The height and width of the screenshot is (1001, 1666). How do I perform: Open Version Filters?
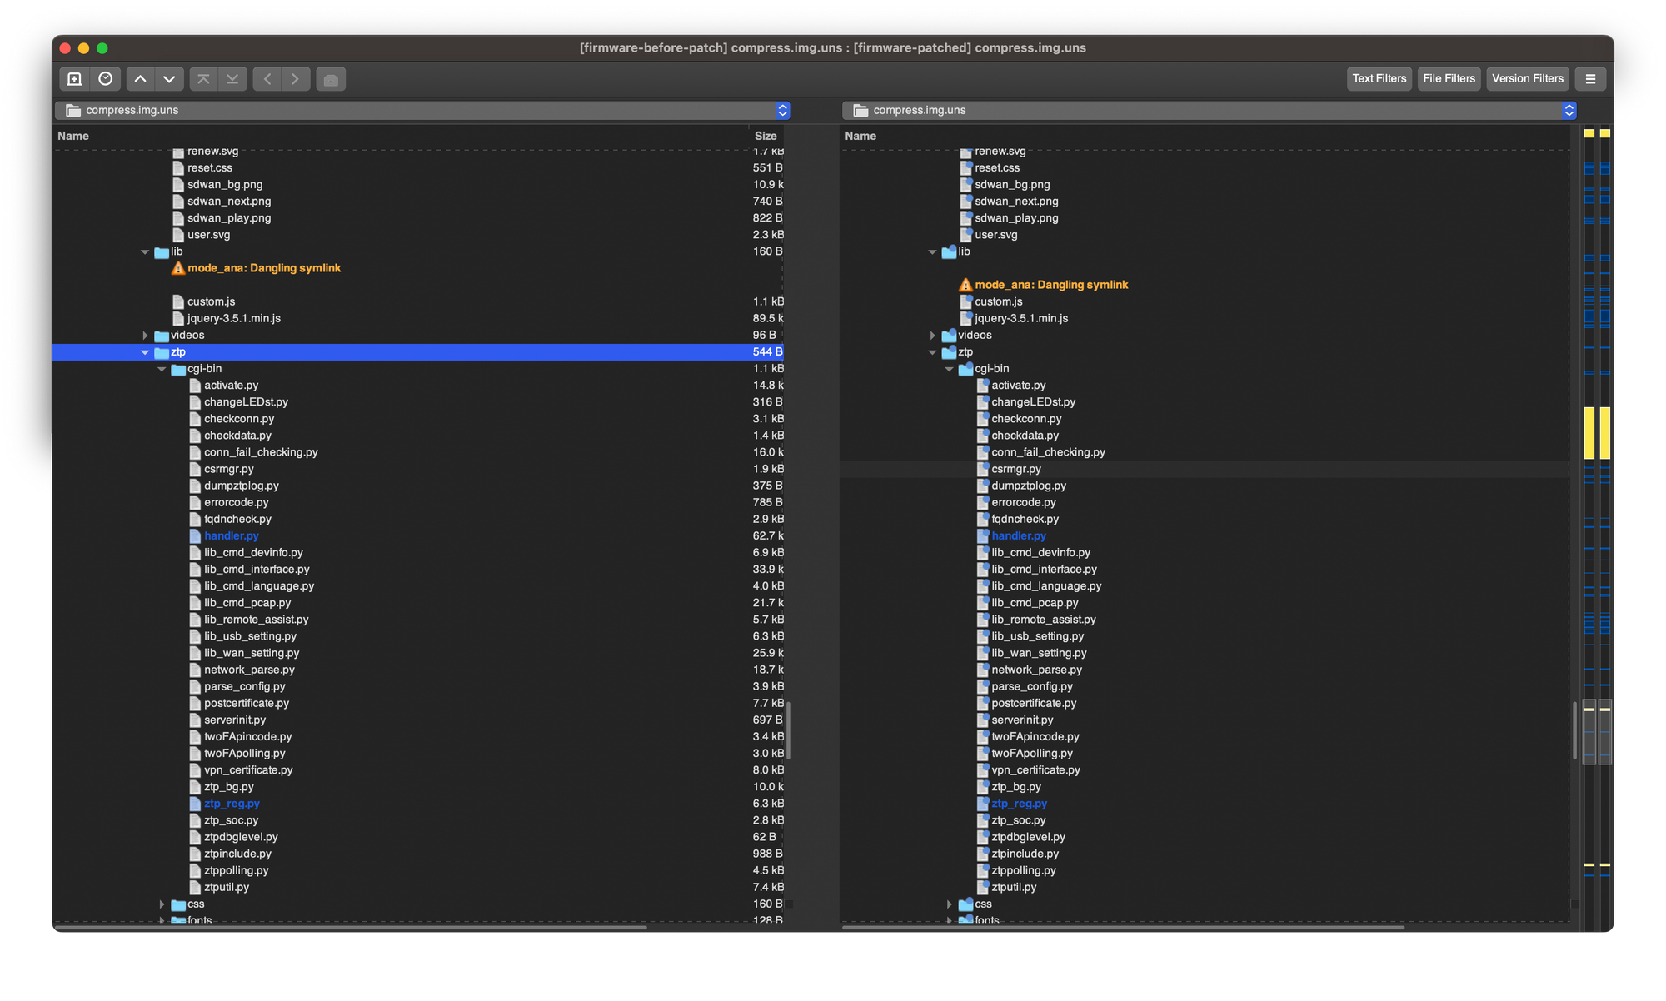click(1527, 79)
